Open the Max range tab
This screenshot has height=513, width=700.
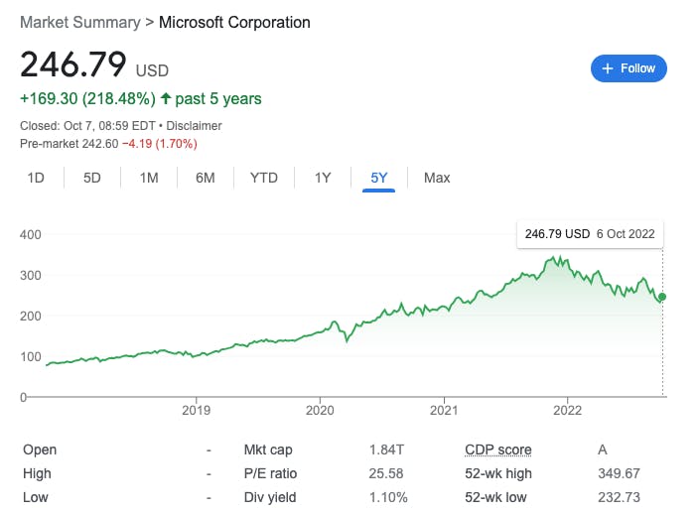[437, 178]
